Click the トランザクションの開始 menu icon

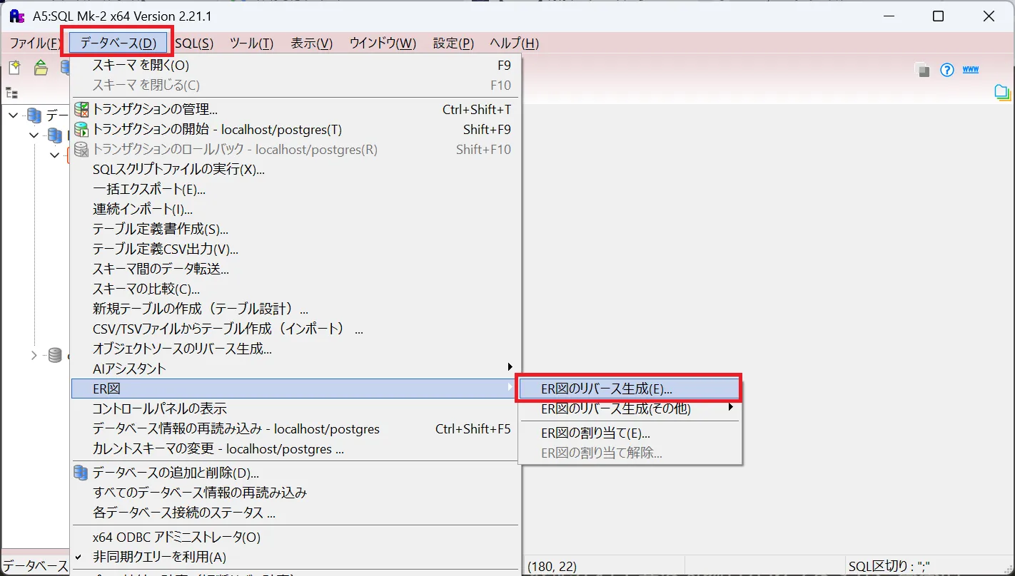[x=81, y=130]
